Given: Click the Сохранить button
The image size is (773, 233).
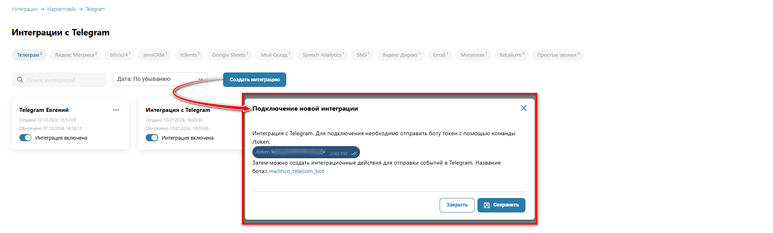Looking at the screenshot, I should (x=501, y=205).
